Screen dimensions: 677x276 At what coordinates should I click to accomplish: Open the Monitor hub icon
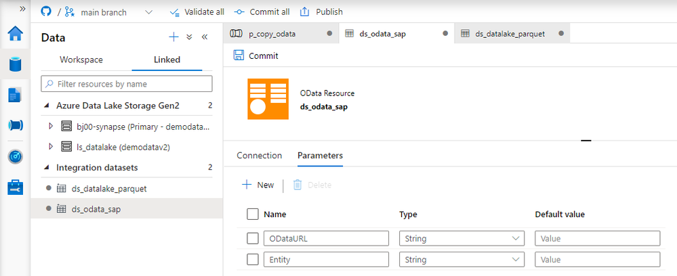point(15,156)
